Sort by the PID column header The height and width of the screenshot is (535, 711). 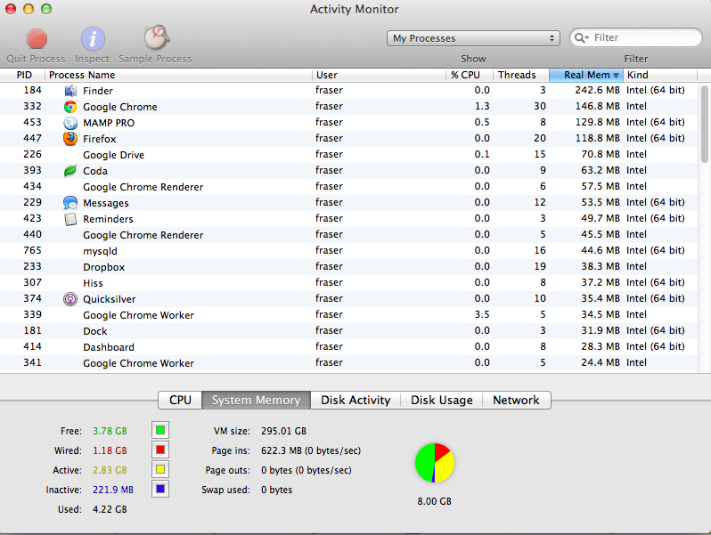click(x=24, y=75)
